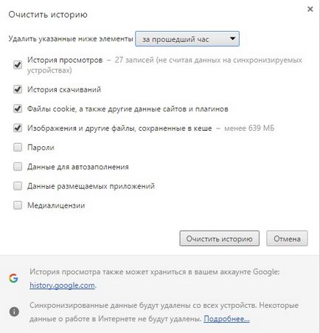
Task: Uncheck История просмотров checkbox
Action: click(x=18, y=65)
